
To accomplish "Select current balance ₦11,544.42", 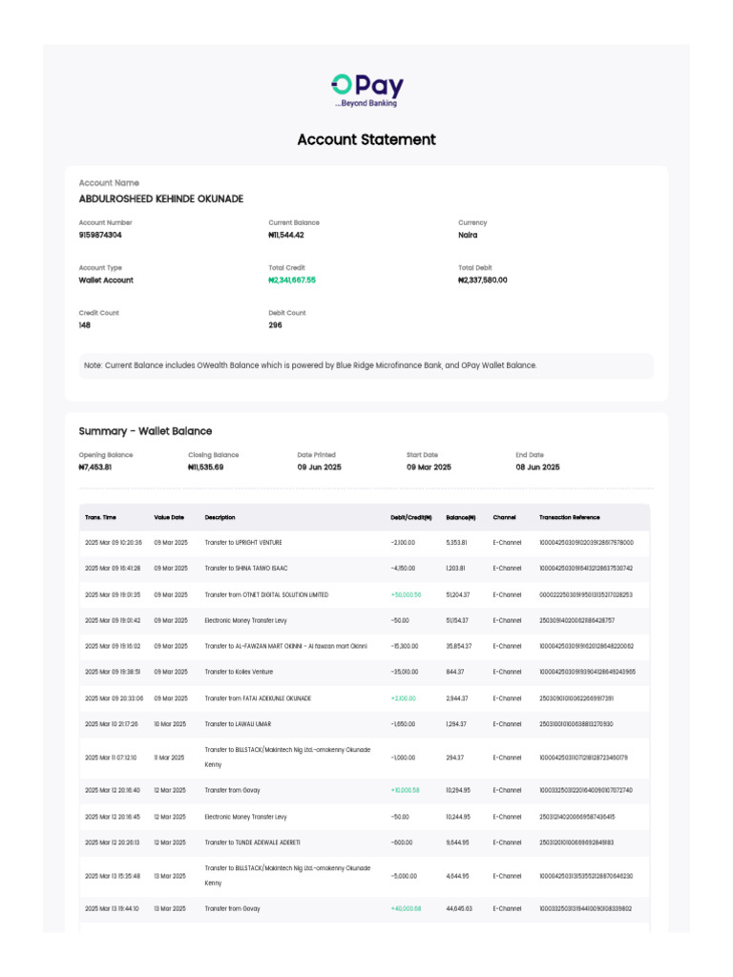I will click(286, 235).
